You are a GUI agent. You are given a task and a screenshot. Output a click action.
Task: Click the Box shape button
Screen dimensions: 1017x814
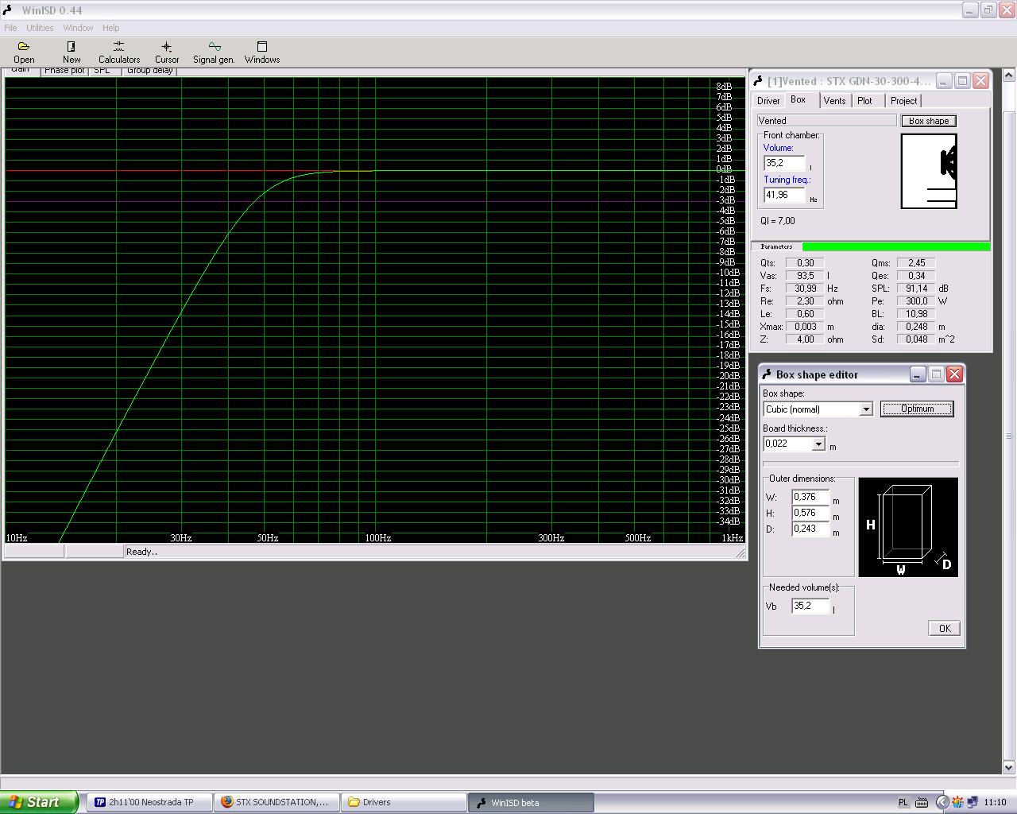tap(928, 121)
